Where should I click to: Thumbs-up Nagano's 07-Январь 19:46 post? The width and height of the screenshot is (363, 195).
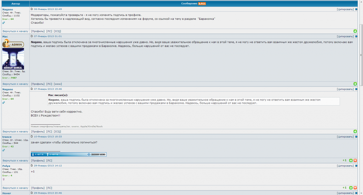coord(355,131)
